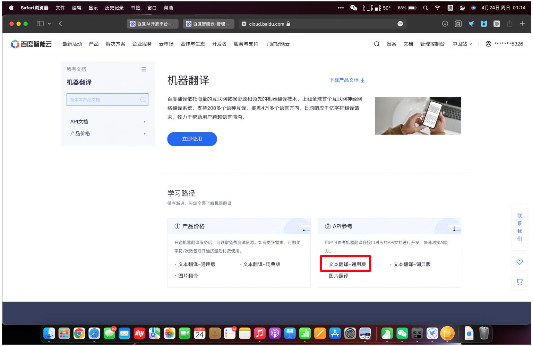Click 联系我们 on right rail
The height and width of the screenshot is (346, 533).
(x=519, y=227)
